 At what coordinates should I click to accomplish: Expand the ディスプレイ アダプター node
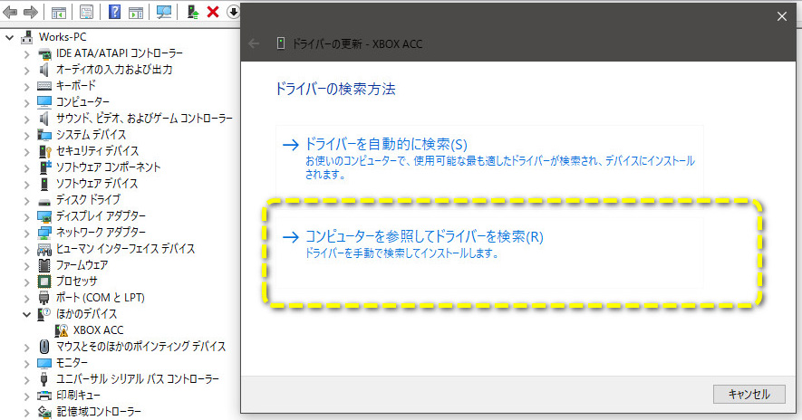click(x=26, y=216)
